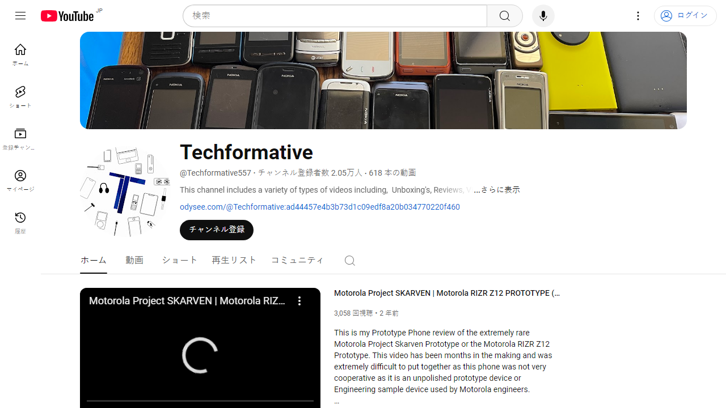This screenshot has height=408, width=726.
Task: Click the Techformative channel avatar
Action: pyautogui.click(x=125, y=191)
